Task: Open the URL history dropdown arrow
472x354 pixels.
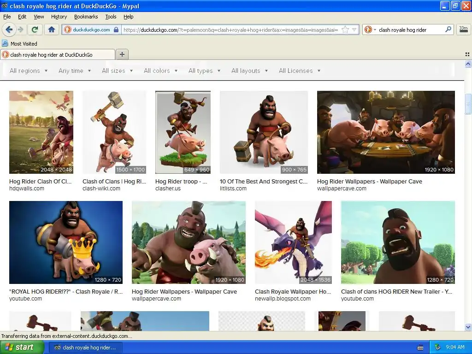Action: click(x=354, y=29)
